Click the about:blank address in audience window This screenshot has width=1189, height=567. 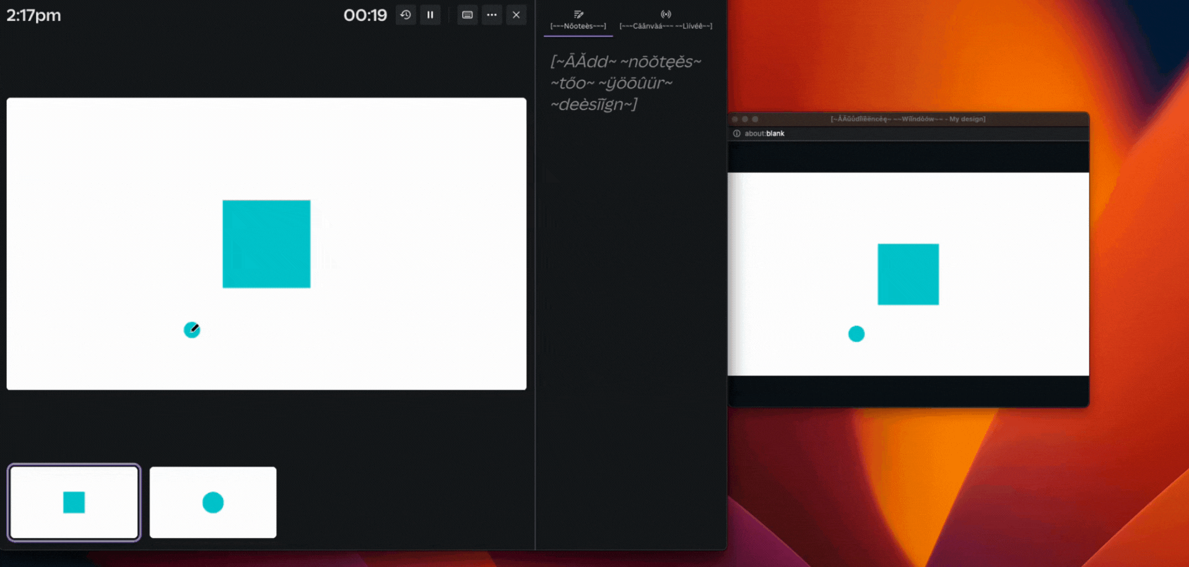(764, 134)
